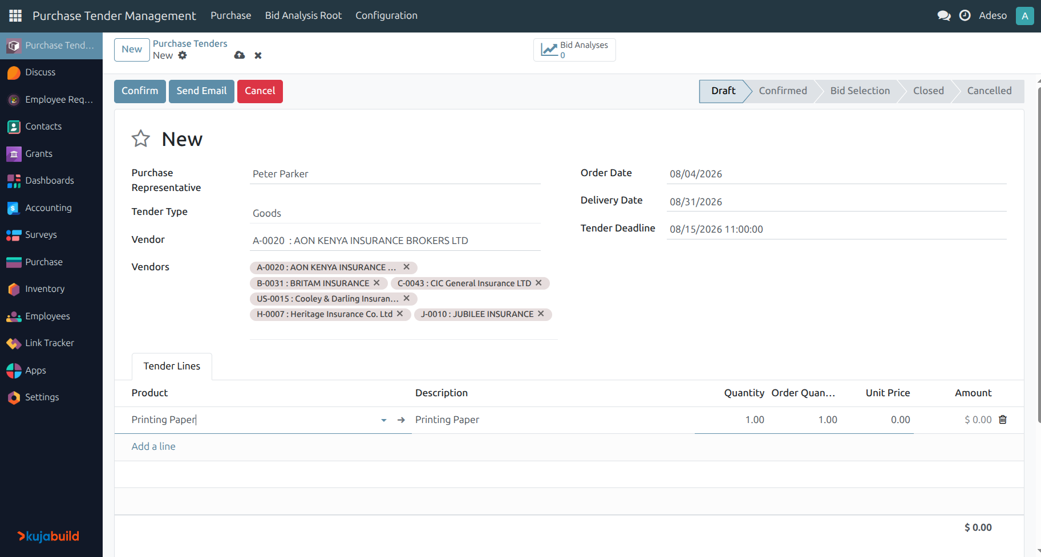The width and height of the screenshot is (1041, 557).
Task: Click the user avatar A
Action: 1025,15
